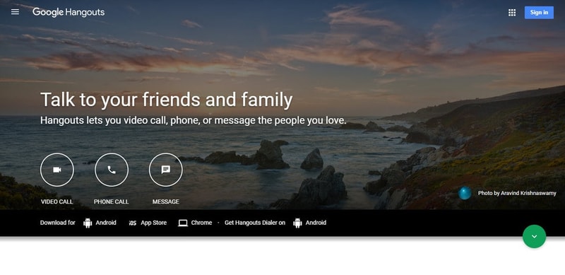Click the Google Hangouts logo

[x=69, y=12]
